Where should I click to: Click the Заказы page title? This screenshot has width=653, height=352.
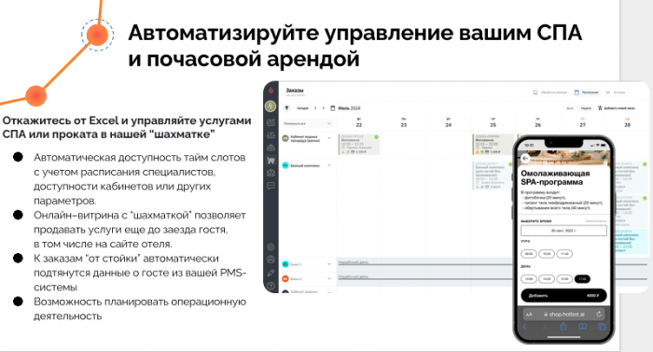(295, 90)
